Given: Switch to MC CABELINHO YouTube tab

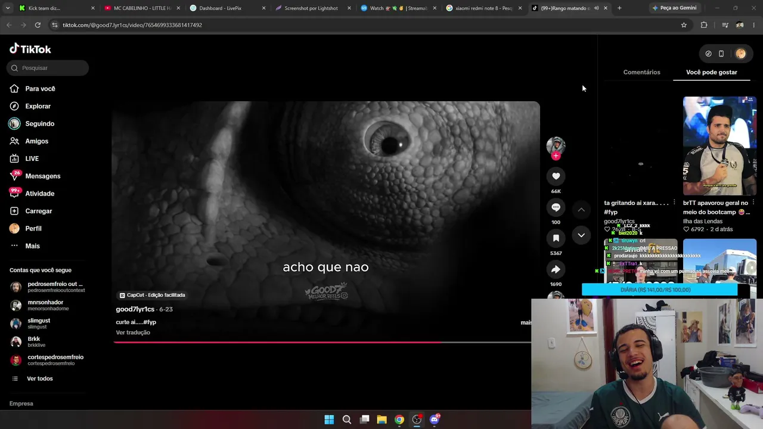Looking at the screenshot, I should click(x=142, y=8).
